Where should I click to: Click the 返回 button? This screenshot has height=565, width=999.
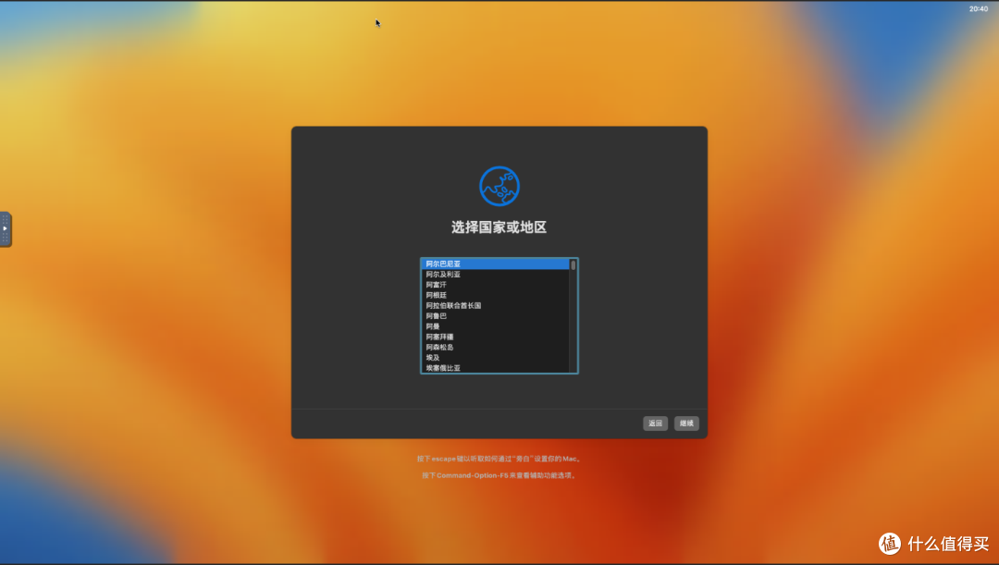655,424
